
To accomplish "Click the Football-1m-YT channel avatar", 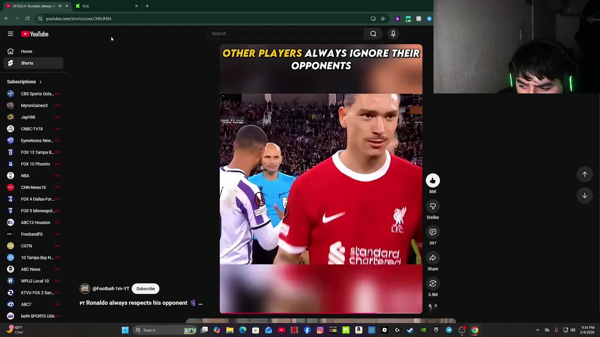I will click(x=85, y=289).
